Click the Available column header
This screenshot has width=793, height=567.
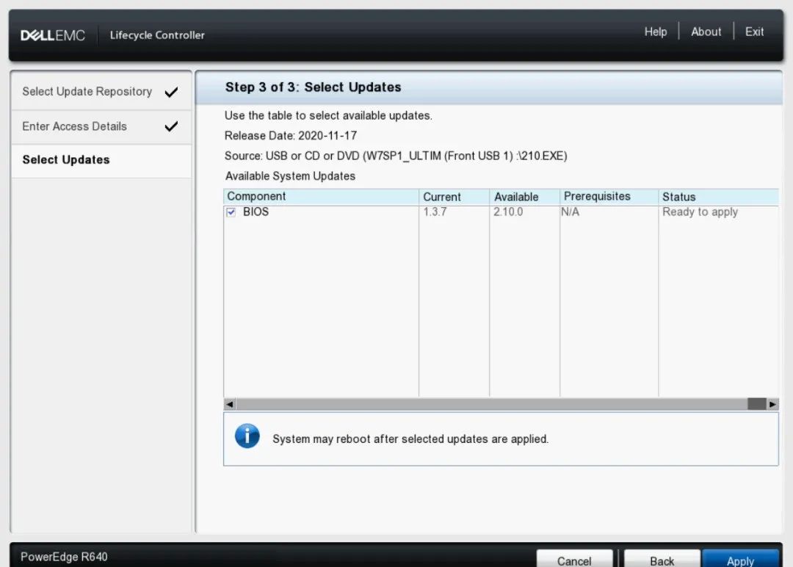pyautogui.click(x=516, y=196)
